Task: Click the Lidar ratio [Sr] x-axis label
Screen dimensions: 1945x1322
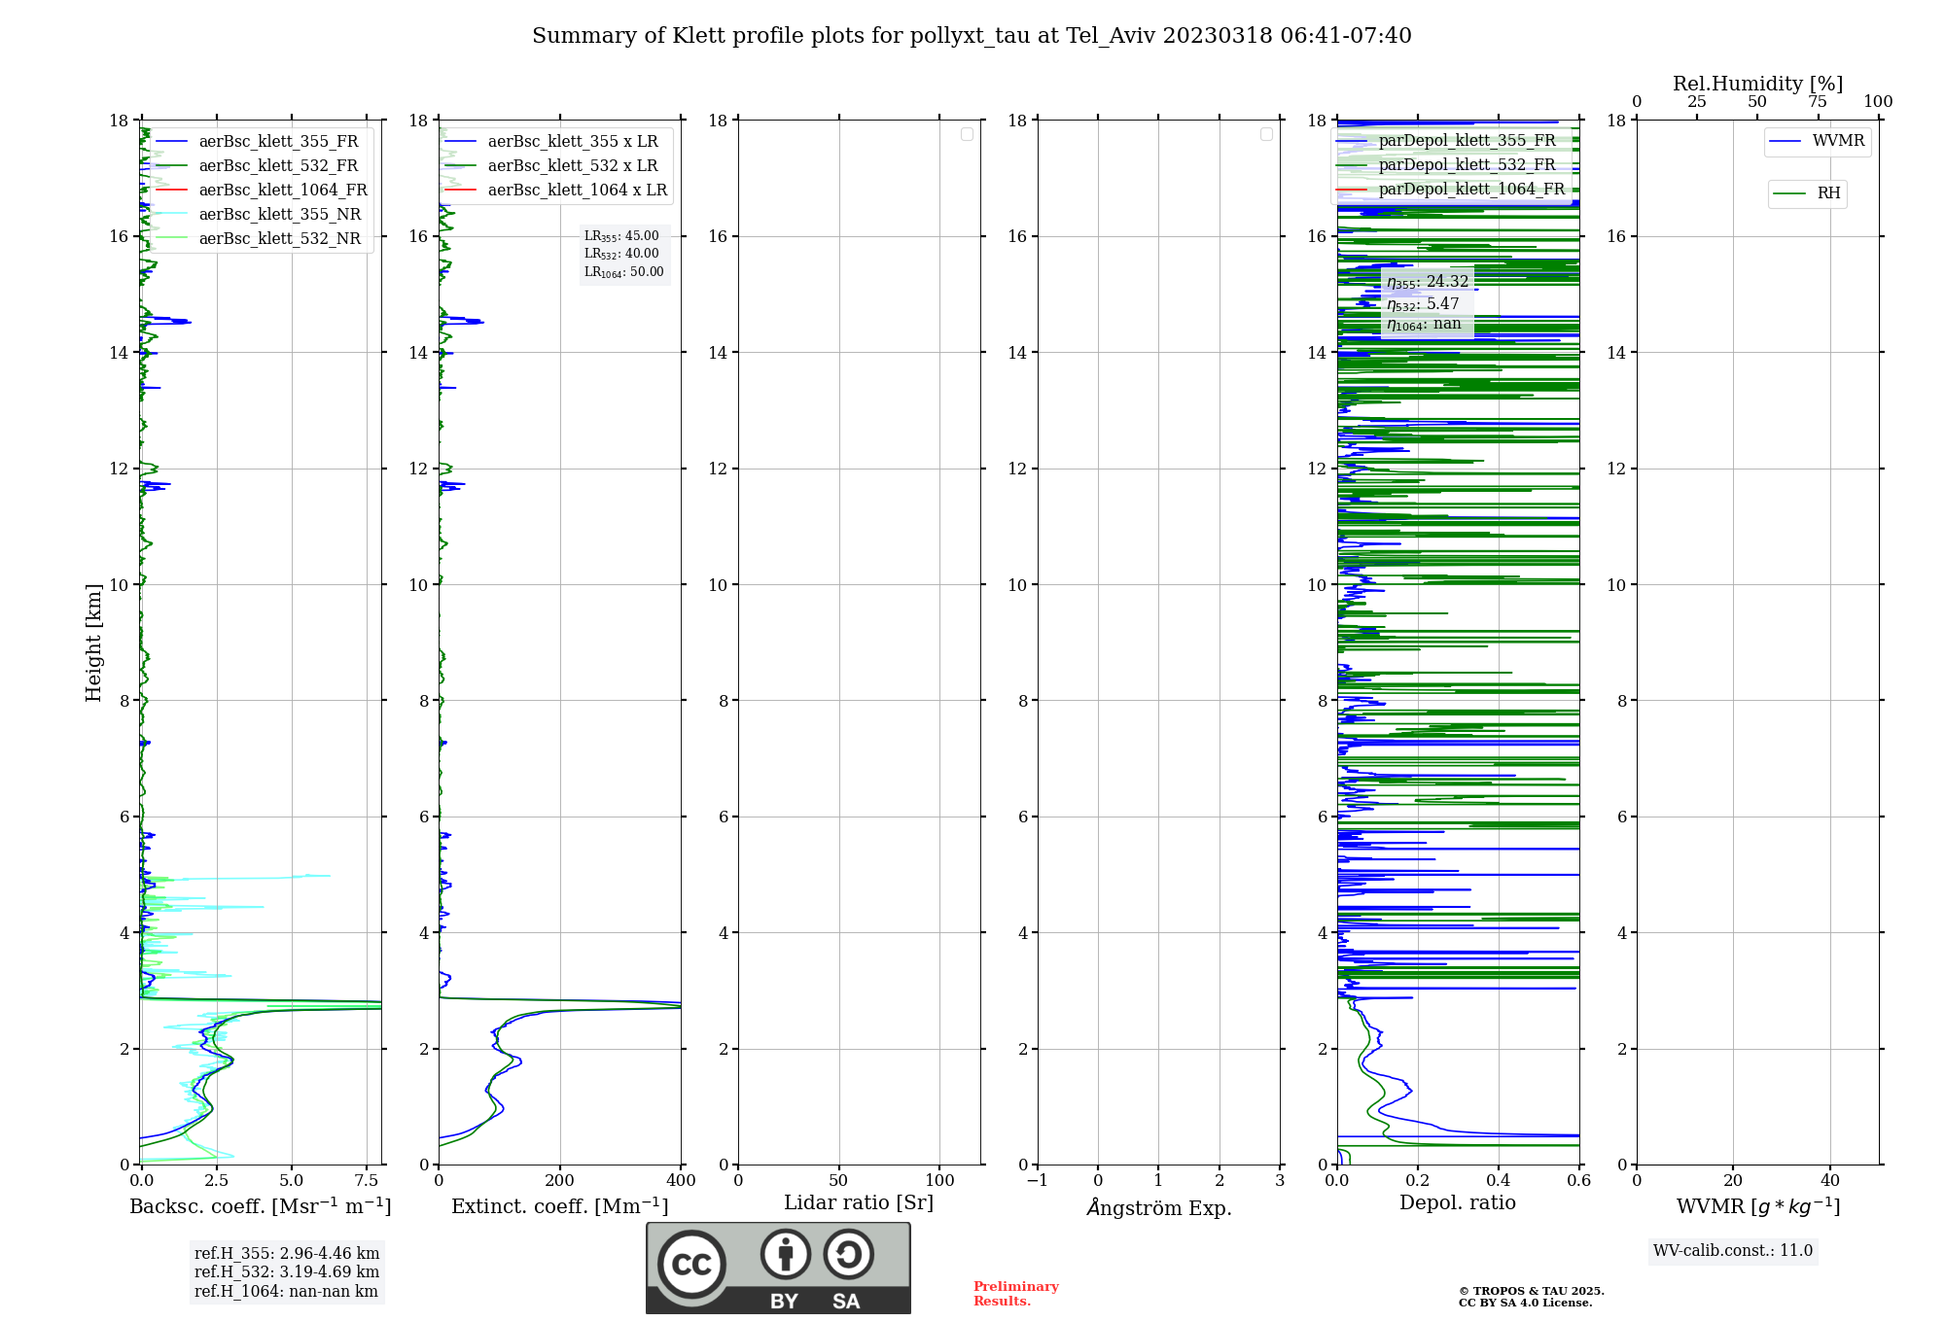Action: (x=859, y=1203)
